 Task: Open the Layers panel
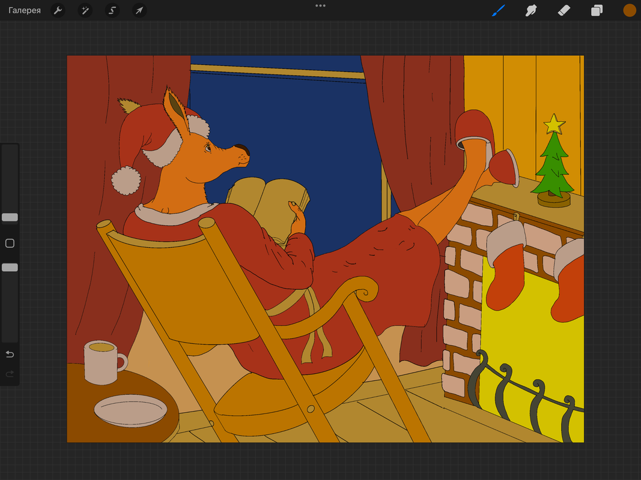[x=597, y=10]
